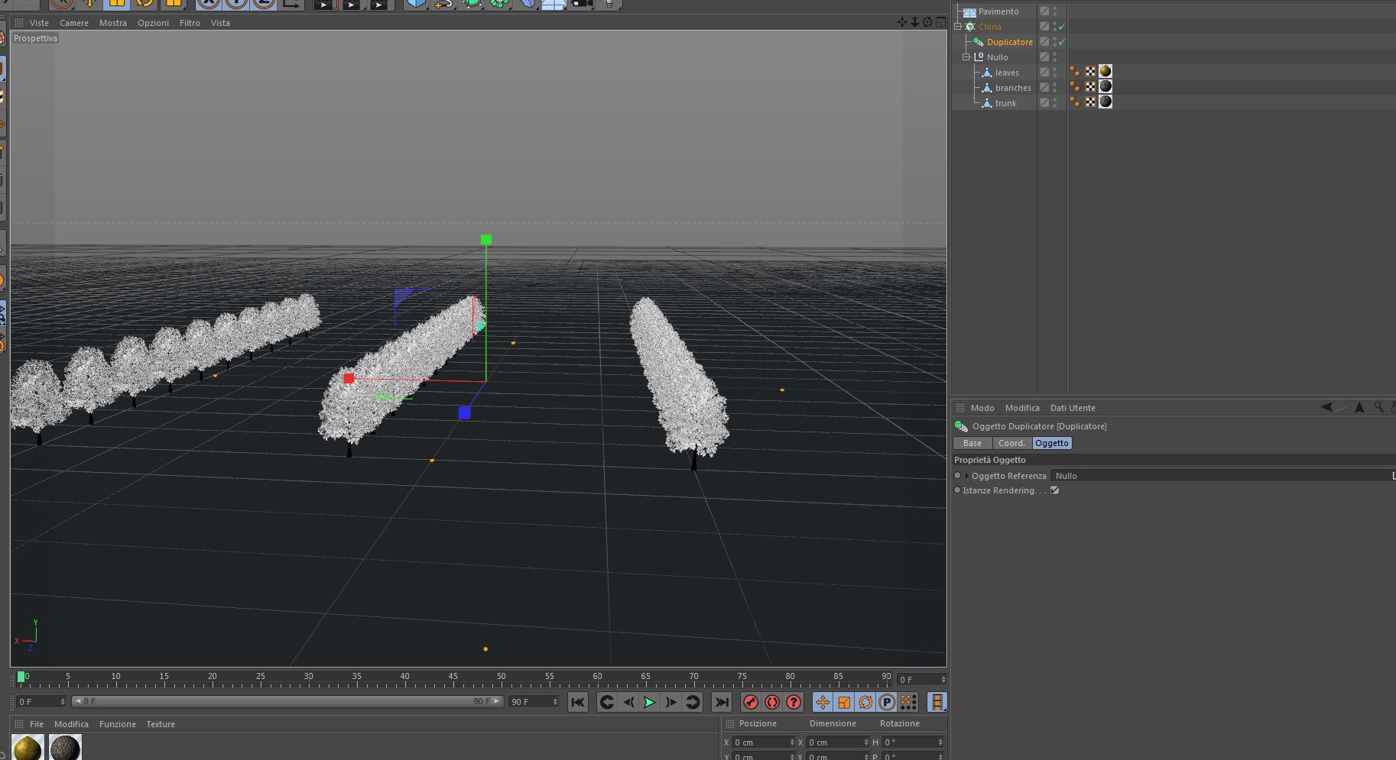Collapse the Nullo hierarchy
Screen dimensions: 1396x760
point(966,57)
